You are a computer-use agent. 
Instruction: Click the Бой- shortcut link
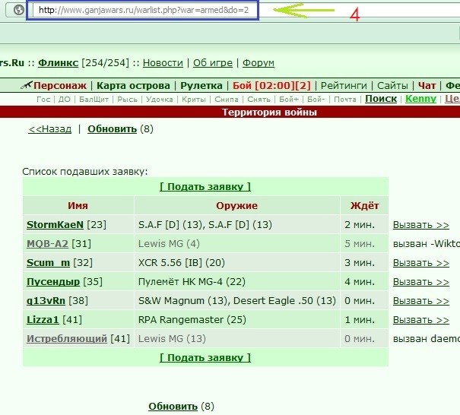[316, 100]
